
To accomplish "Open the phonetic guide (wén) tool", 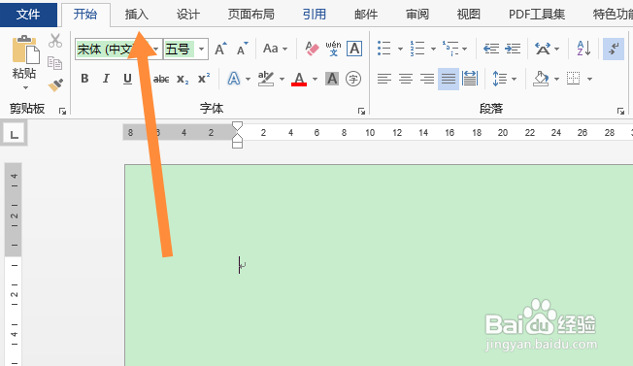I will pyautogui.click(x=333, y=49).
